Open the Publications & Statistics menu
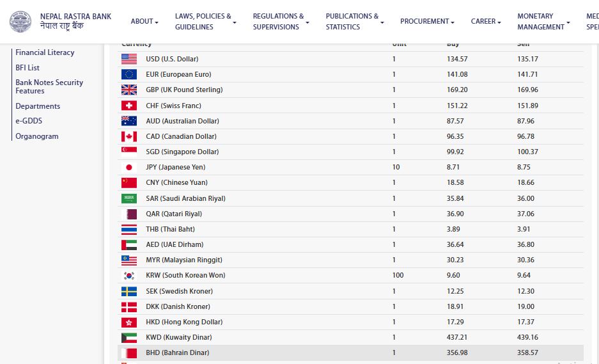Screen dimensions: 599x364 [x=354, y=22]
